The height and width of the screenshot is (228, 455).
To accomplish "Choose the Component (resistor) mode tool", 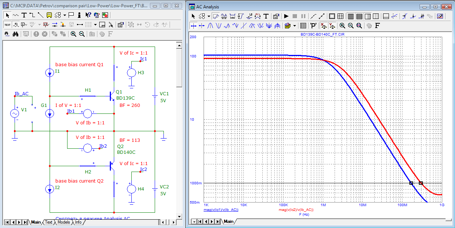I will coord(15,15).
